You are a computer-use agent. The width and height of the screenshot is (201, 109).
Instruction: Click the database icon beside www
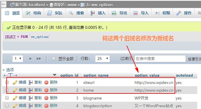click(x=51, y=5)
